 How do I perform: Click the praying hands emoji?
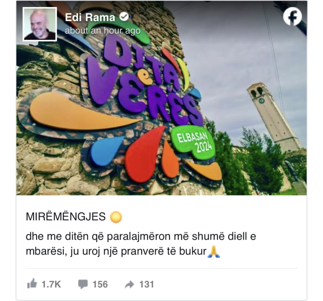(214, 252)
